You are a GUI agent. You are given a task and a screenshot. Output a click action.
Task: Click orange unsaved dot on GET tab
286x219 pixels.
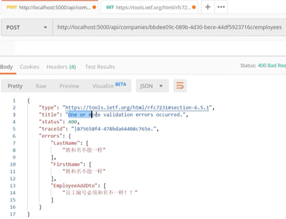coord(194,7)
